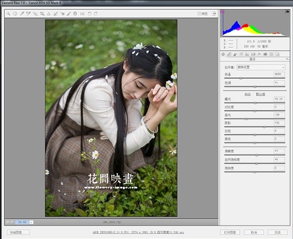The width and height of the screenshot is (293, 239).
Task: Toggle the 预览 (Preview) checkbox
Action: (x=199, y=14)
